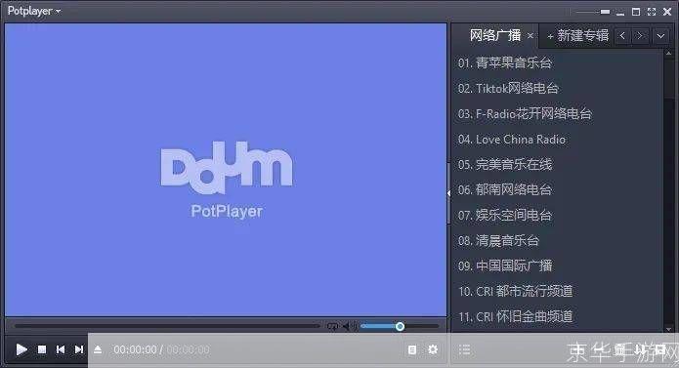
Task: Close the 网络广播 tab
Action: point(530,36)
